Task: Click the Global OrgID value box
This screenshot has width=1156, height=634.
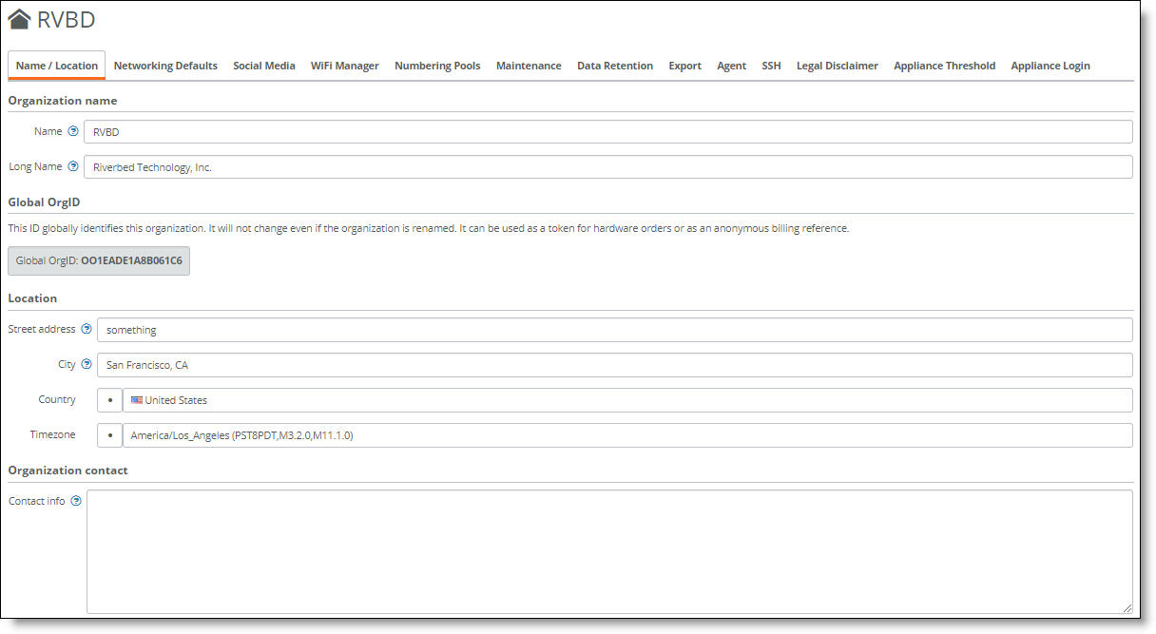Action: (x=99, y=260)
